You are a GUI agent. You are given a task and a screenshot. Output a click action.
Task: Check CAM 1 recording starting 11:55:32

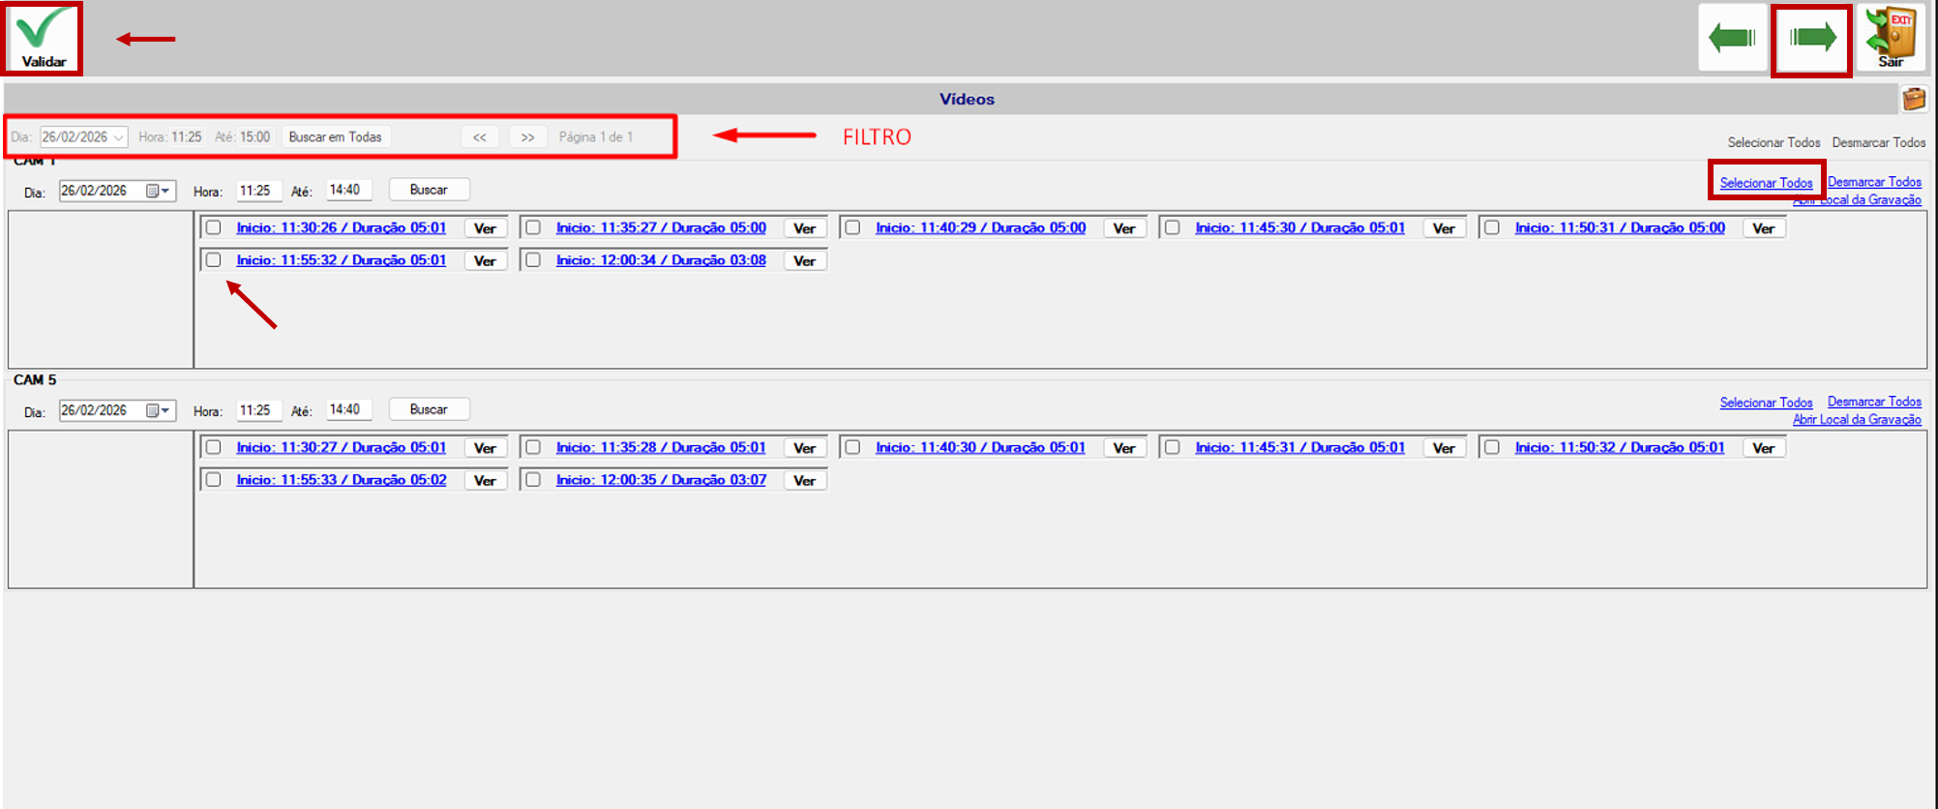pyautogui.click(x=214, y=259)
